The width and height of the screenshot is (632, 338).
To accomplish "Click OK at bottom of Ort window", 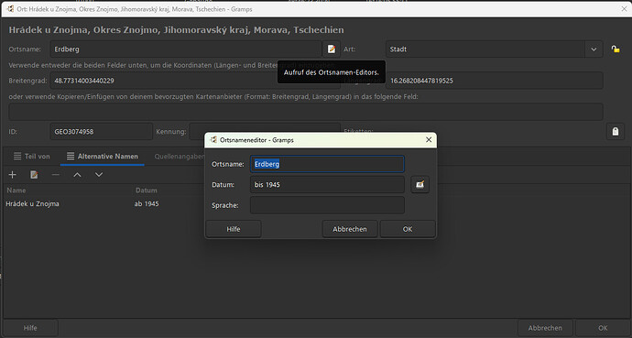I will click(x=603, y=328).
